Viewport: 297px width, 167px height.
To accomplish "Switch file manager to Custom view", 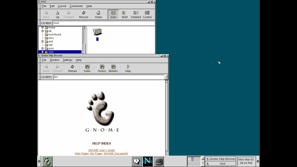I will pyautogui.click(x=147, y=15).
